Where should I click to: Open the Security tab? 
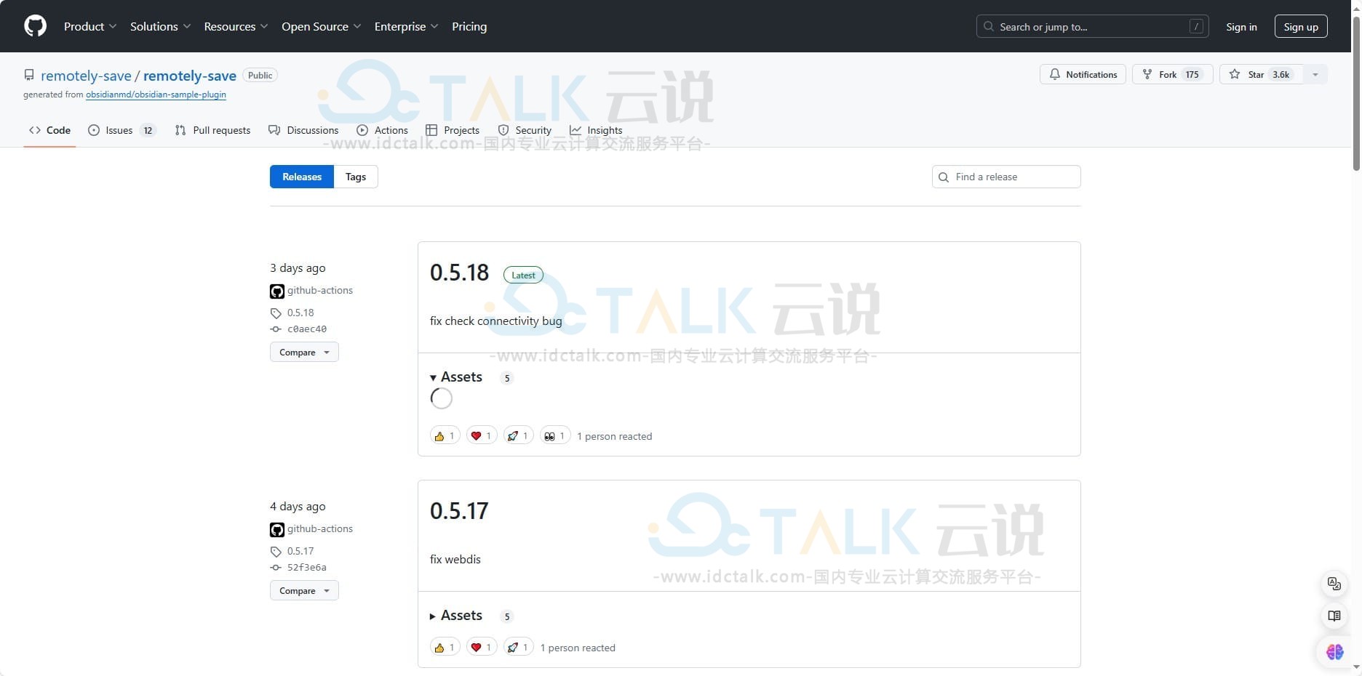[525, 130]
